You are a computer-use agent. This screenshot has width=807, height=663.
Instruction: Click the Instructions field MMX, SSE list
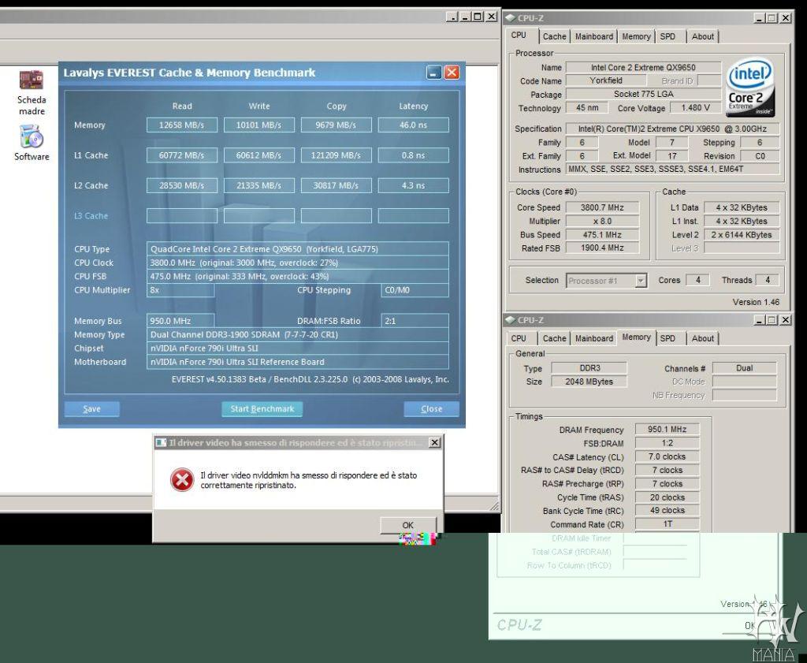click(x=673, y=169)
